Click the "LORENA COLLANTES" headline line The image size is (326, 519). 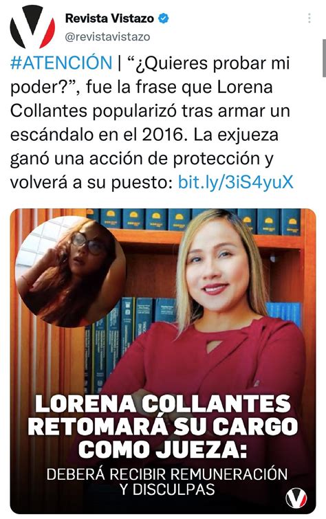point(163,404)
